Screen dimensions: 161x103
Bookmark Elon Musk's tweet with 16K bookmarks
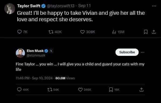(x=111, y=90)
